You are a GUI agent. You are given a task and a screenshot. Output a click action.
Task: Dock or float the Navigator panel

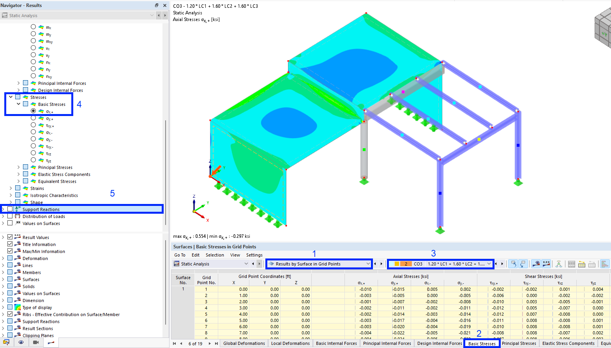(x=157, y=5)
